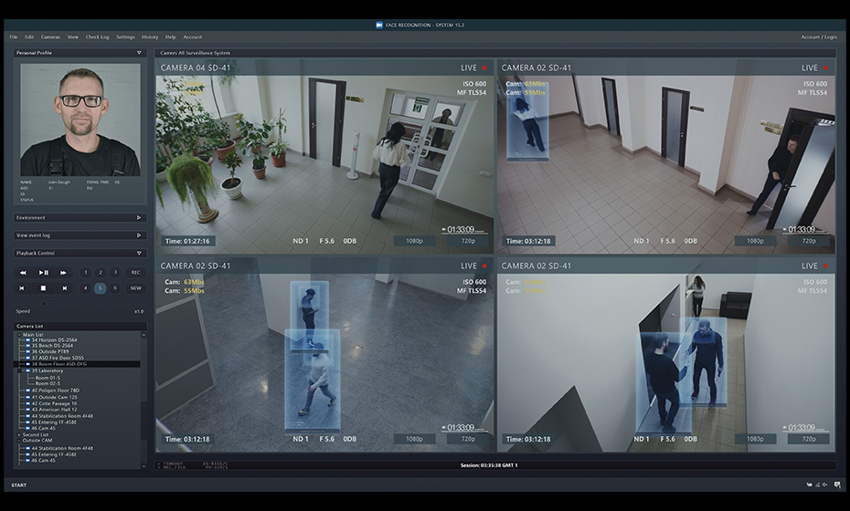Click the Account / Login link
The image size is (850, 511).
point(819,37)
